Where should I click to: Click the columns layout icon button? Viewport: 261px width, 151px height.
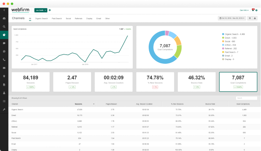coord(250,18)
